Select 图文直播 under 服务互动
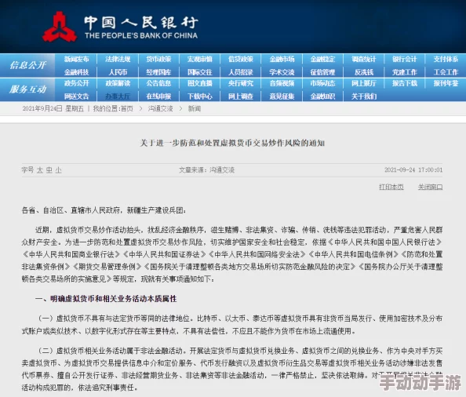Image resolution: width=466 pixels, height=397 pixels. click(x=200, y=83)
